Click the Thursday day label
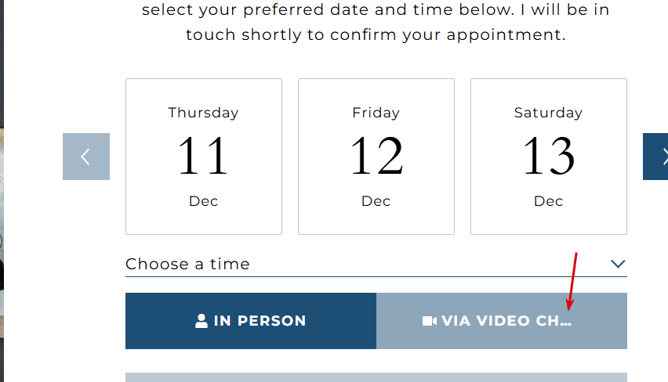 point(203,113)
